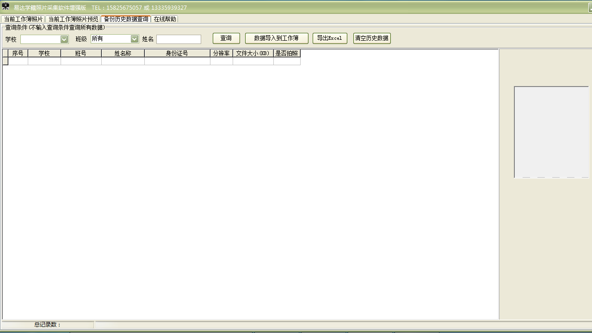592x333 pixels.
Task: Switch to the 当前工作簿照片 tab
Action: pos(23,19)
